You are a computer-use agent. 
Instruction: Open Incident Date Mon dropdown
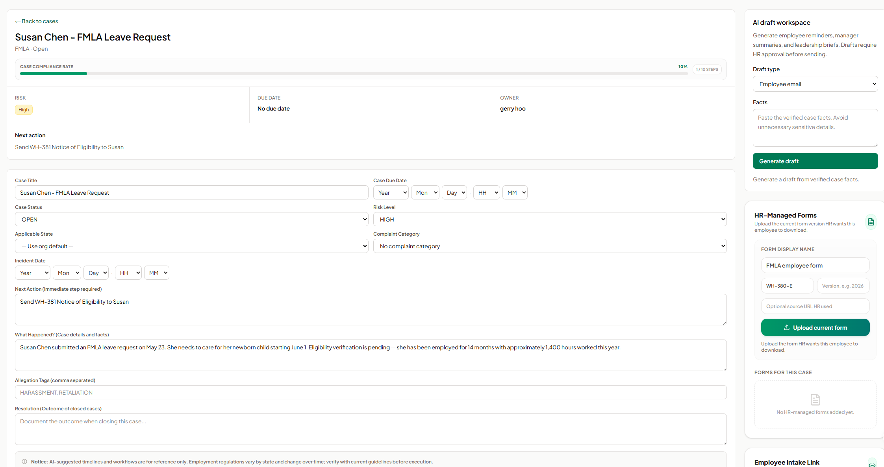[67, 273]
